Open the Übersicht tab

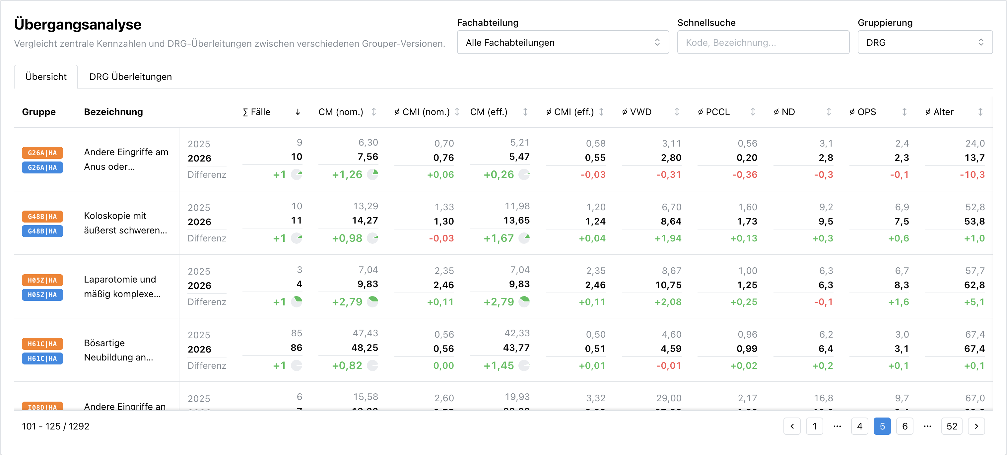coord(46,77)
